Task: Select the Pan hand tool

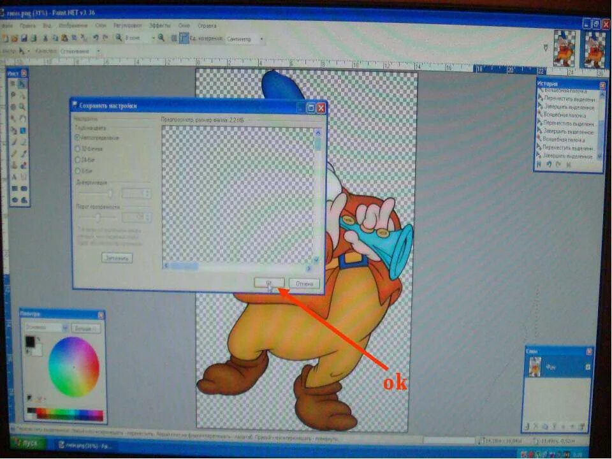Action: point(23,119)
